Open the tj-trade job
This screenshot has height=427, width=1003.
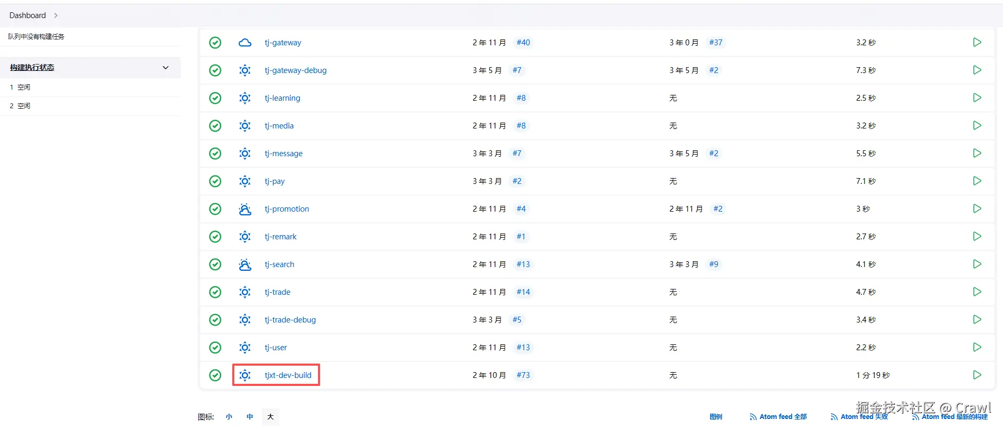coord(278,292)
